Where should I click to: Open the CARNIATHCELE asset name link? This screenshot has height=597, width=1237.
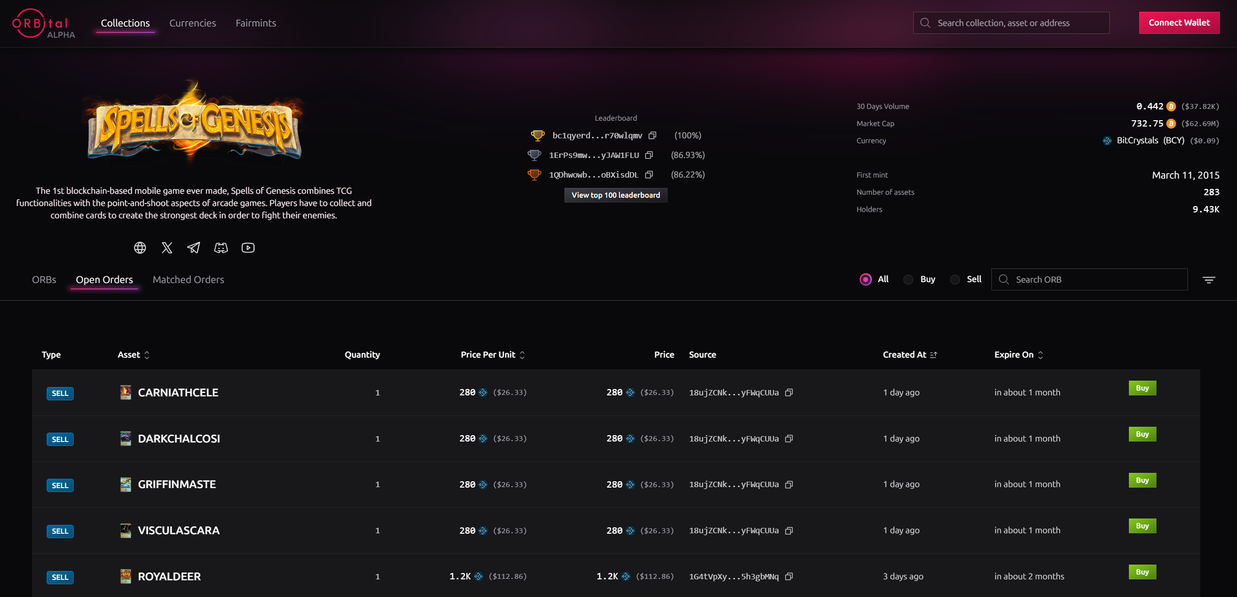click(178, 392)
